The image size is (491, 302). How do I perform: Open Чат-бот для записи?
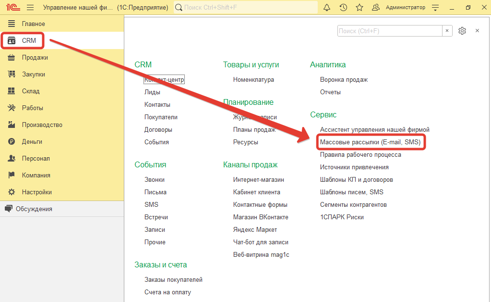coord(261,242)
